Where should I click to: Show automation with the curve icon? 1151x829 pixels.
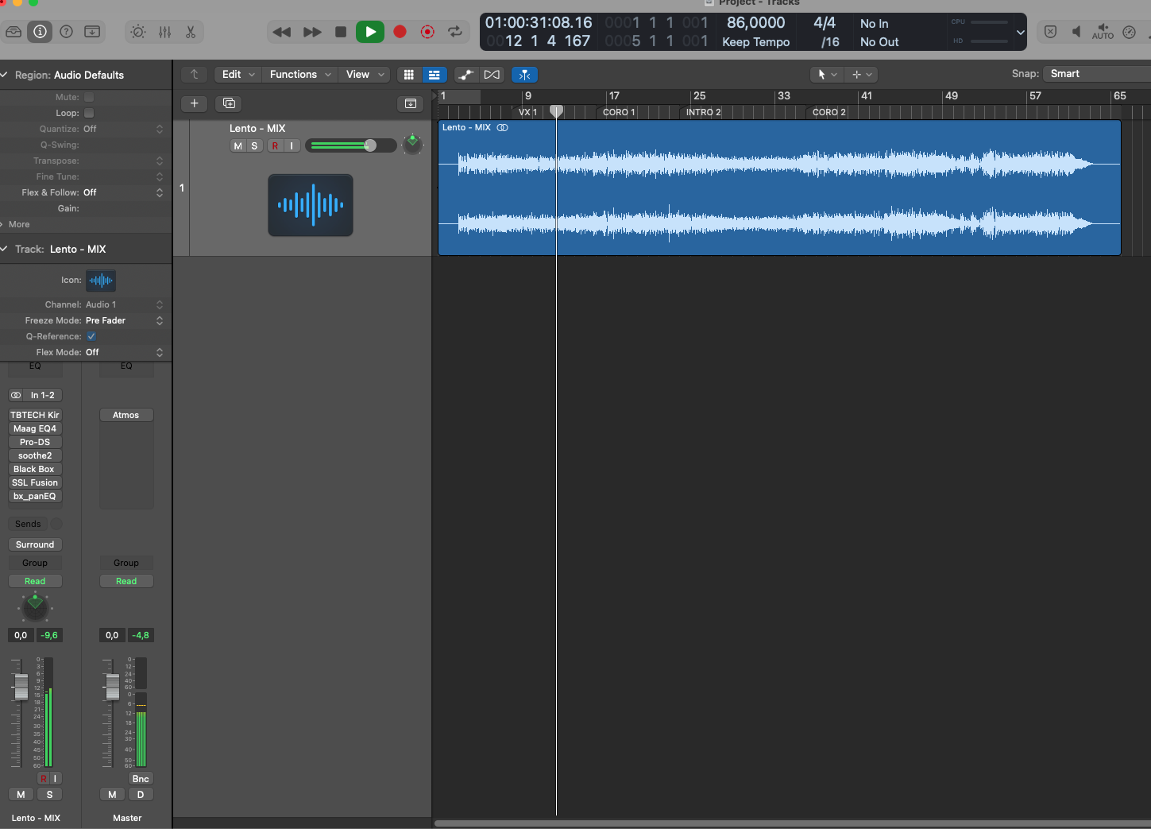pos(466,75)
